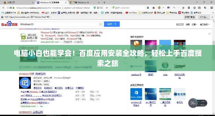Click the block button beside 允许(A)

pyautogui.click(x=190, y=17)
